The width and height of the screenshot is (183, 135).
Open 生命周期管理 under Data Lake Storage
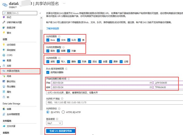pos(13,114)
